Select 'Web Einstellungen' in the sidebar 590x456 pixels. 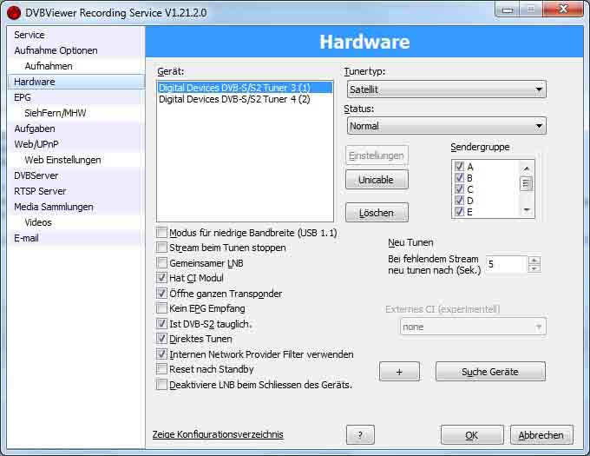pos(62,160)
